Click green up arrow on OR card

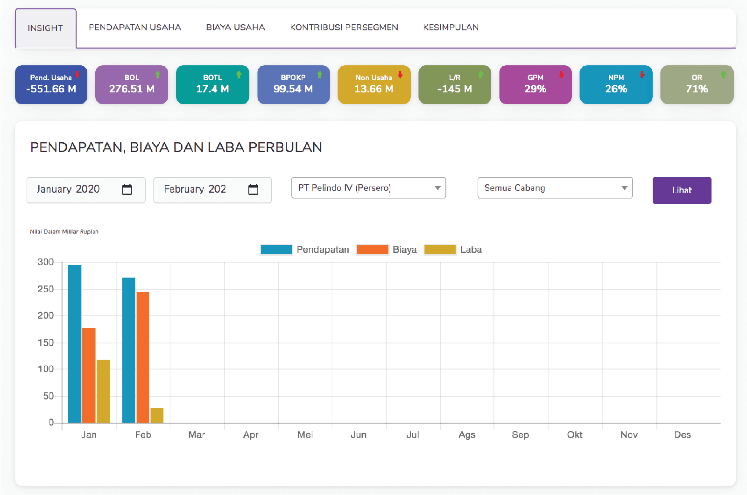[x=723, y=75]
